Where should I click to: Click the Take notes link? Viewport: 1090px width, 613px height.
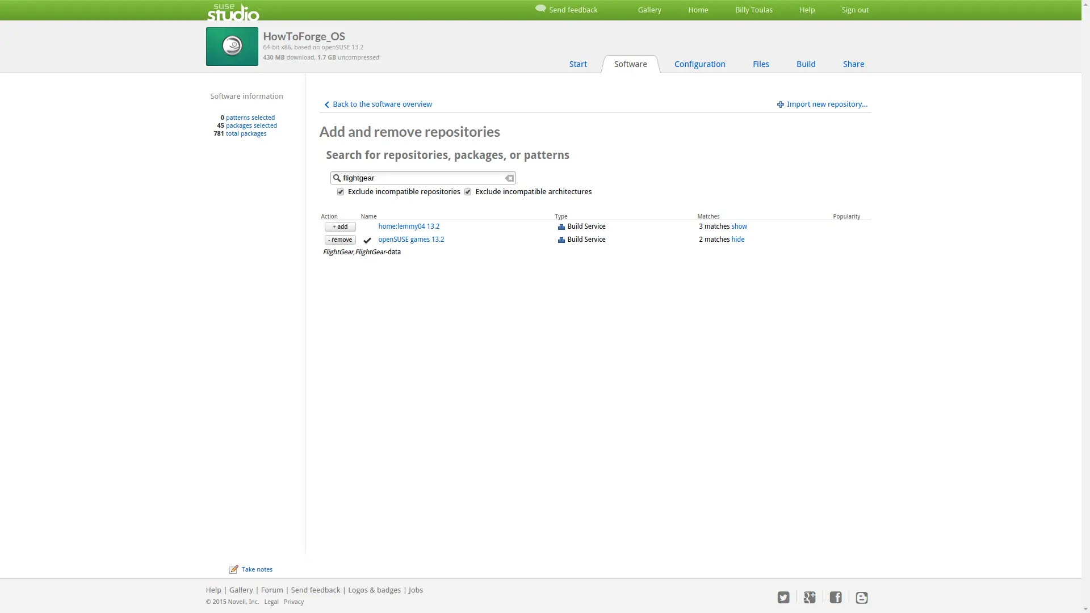(x=257, y=569)
